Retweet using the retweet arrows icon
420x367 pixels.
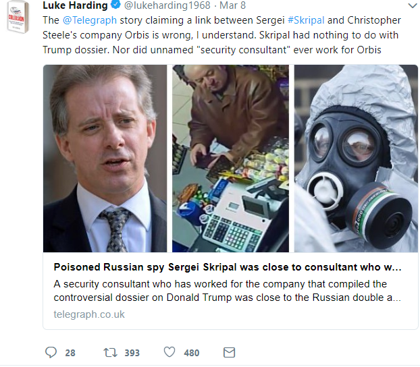110,352
